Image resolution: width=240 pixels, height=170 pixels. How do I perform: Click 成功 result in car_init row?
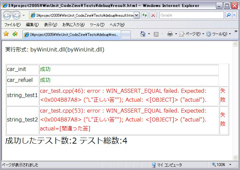point(45,69)
